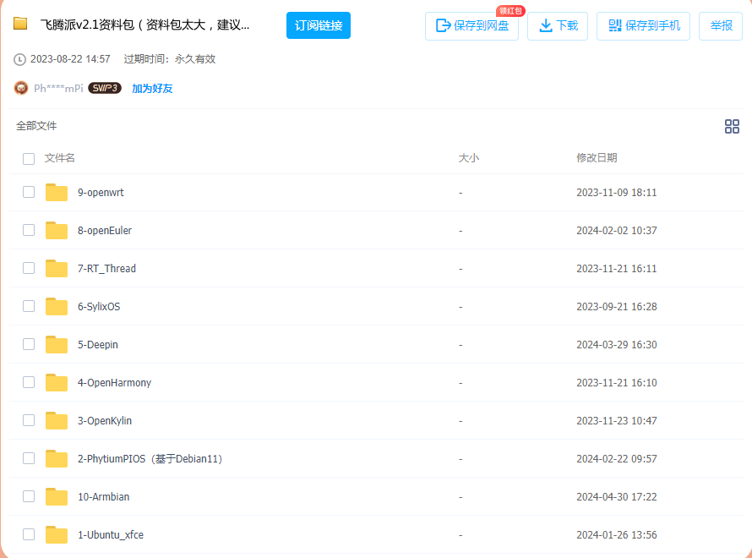Check the 2-PhytiumPIOS row checkbox
Image resolution: width=752 pixels, height=558 pixels.
coord(29,458)
